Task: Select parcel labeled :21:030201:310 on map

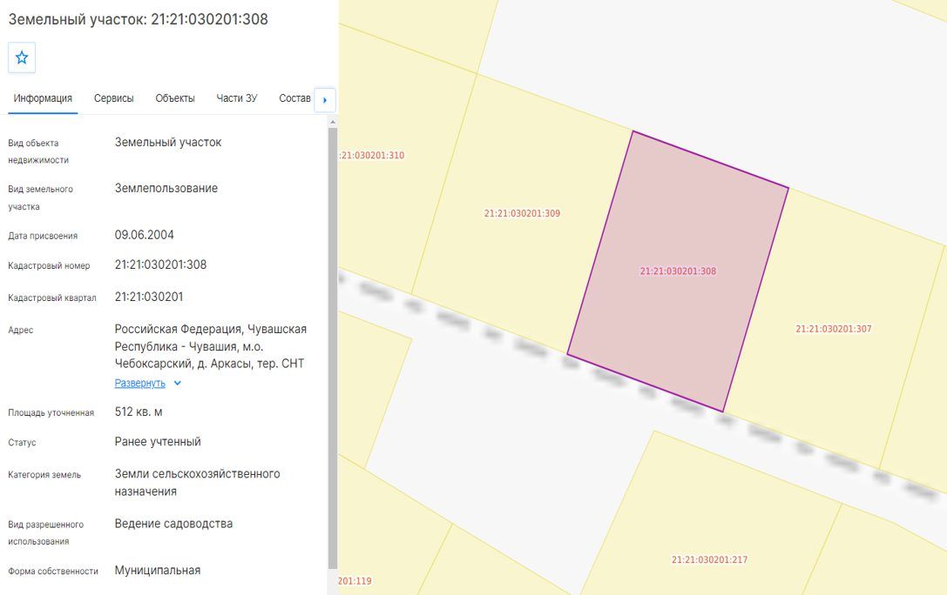Action: point(372,156)
